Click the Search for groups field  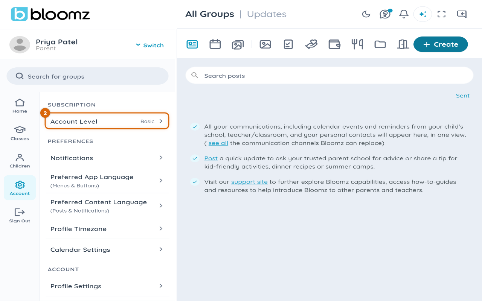pos(87,76)
